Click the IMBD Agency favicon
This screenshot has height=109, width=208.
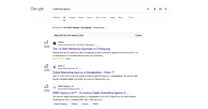(54, 87)
